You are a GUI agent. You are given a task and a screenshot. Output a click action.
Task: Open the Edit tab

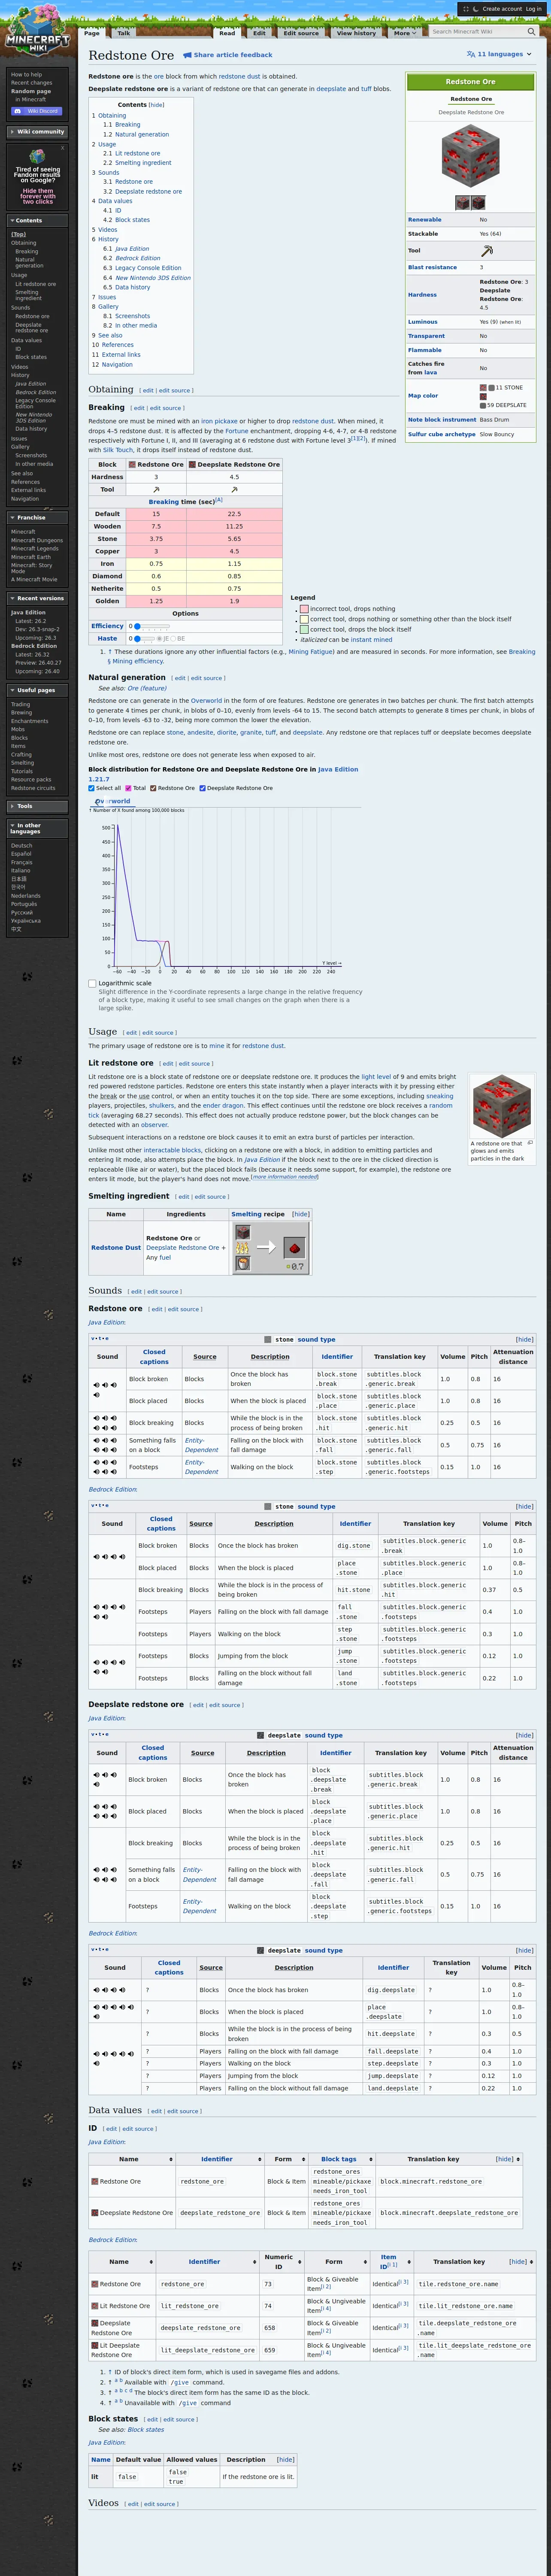tap(259, 33)
